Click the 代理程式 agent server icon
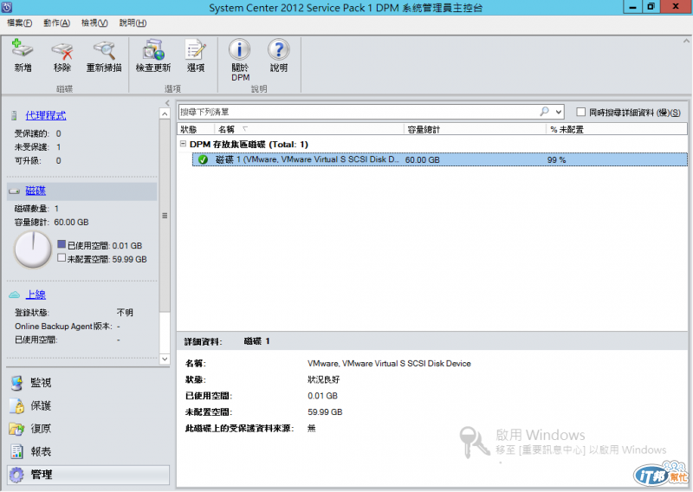Viewport: 693px width, 492px height. pos(14,116)
